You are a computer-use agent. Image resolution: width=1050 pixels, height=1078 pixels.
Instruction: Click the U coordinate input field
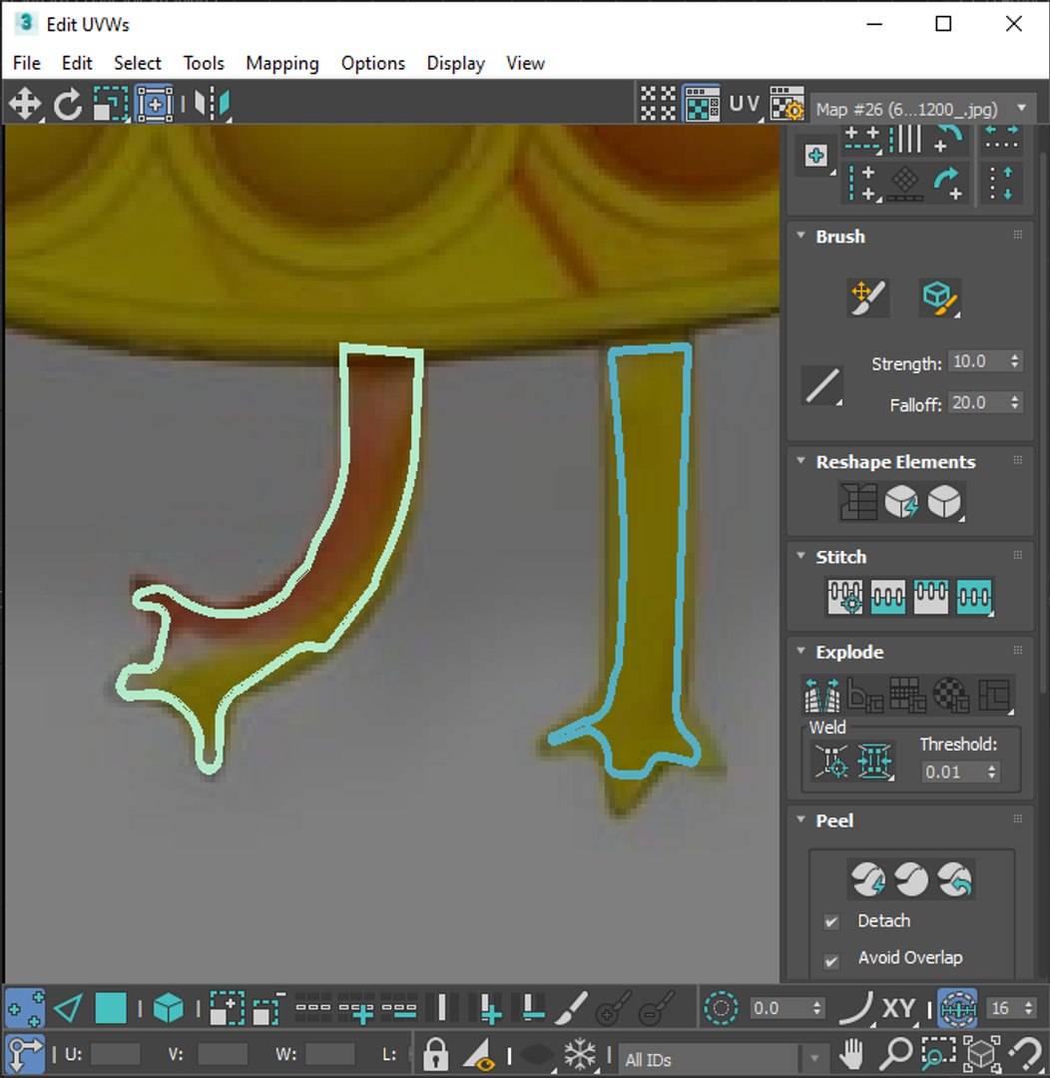[115, 1055]
